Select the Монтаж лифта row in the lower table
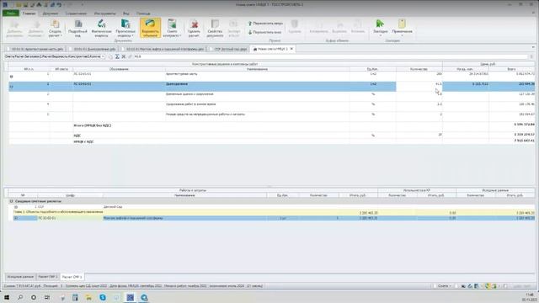The image size is (539, 303). tap(274, 218)
